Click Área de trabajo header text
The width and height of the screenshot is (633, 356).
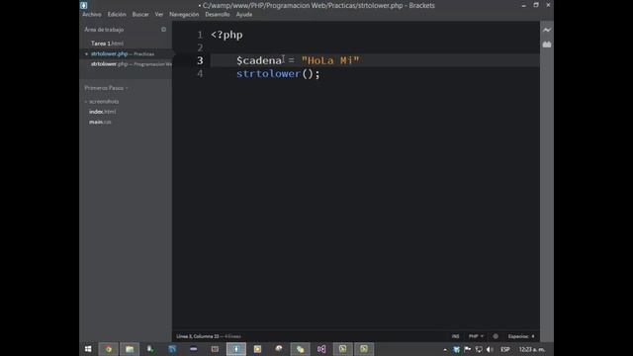104,30
